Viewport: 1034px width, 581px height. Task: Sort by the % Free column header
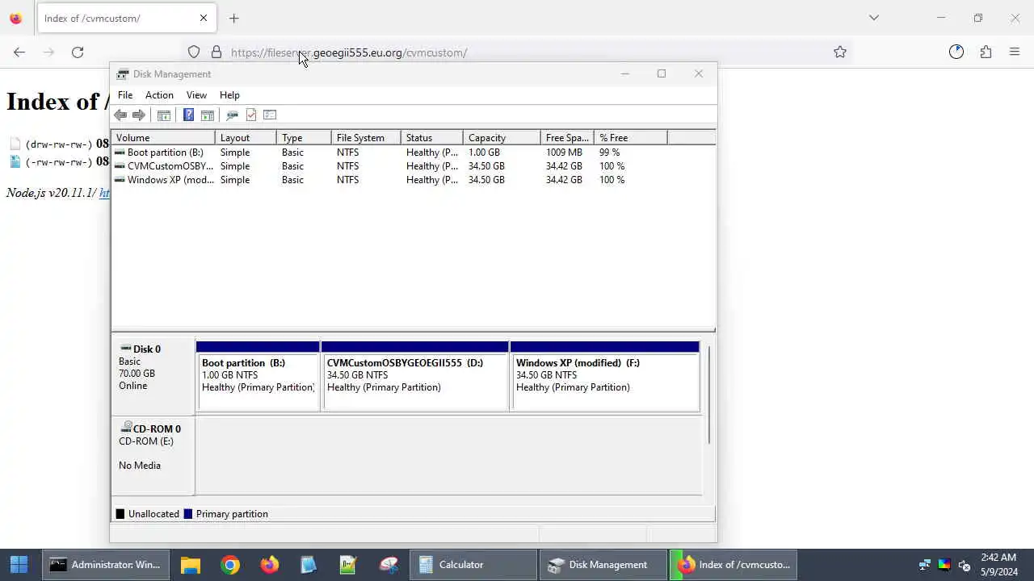631,138
